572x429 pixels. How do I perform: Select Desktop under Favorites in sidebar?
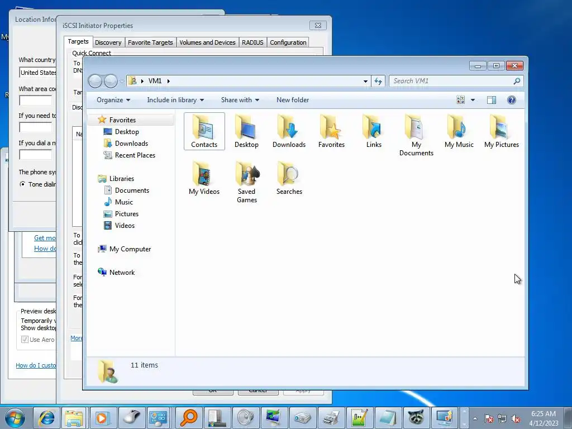point(127,132)
